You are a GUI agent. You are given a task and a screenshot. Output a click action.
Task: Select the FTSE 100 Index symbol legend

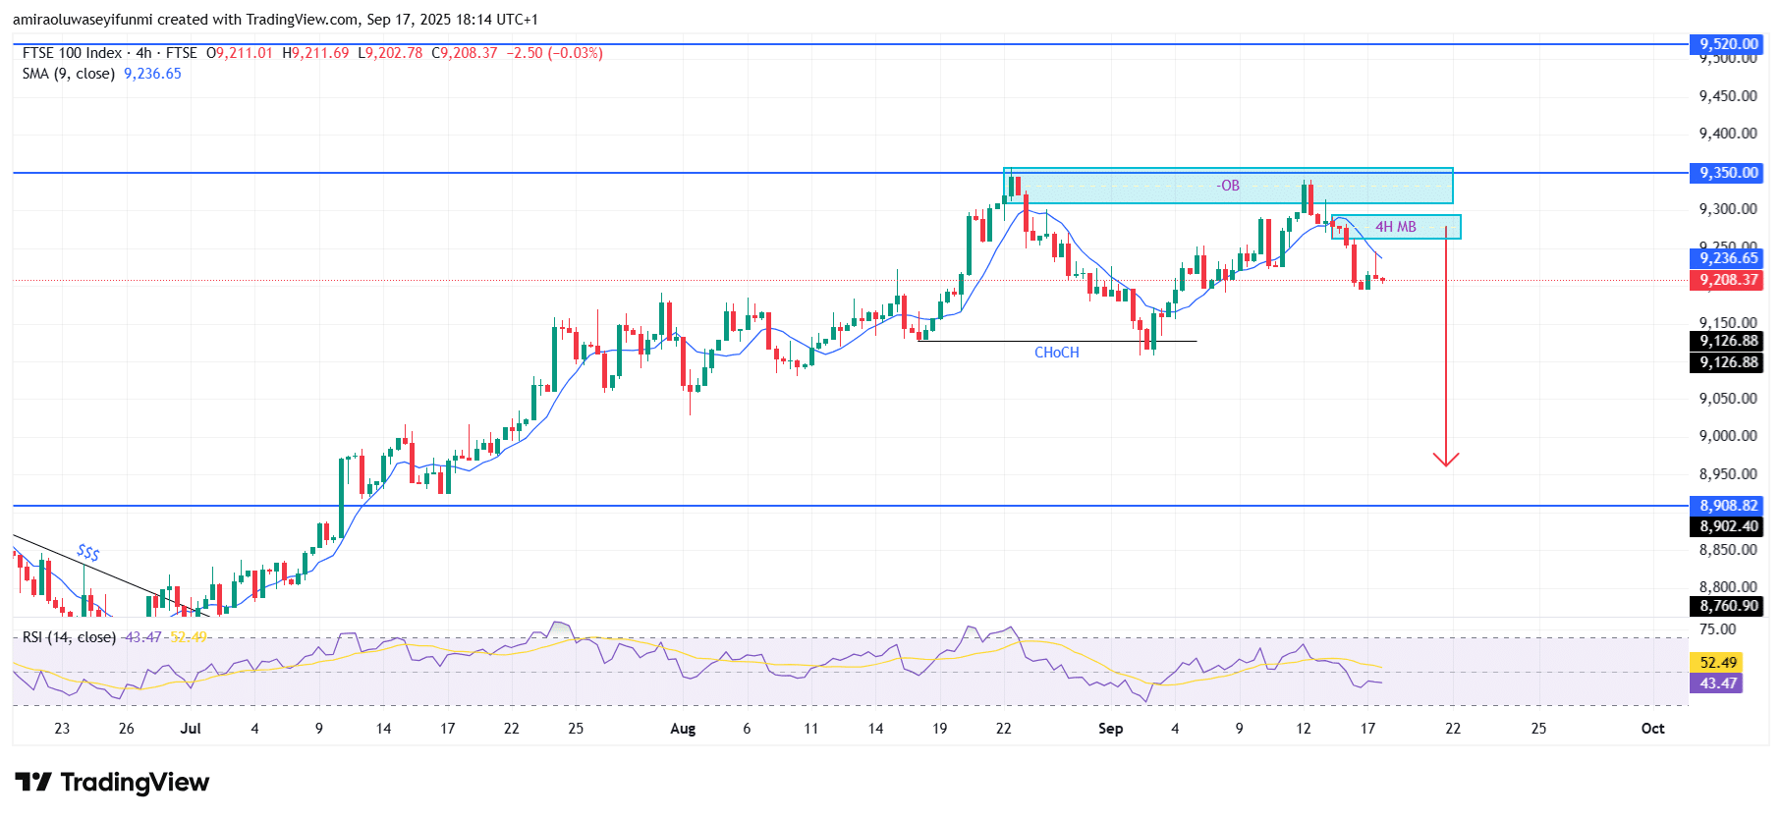[109, 53]
